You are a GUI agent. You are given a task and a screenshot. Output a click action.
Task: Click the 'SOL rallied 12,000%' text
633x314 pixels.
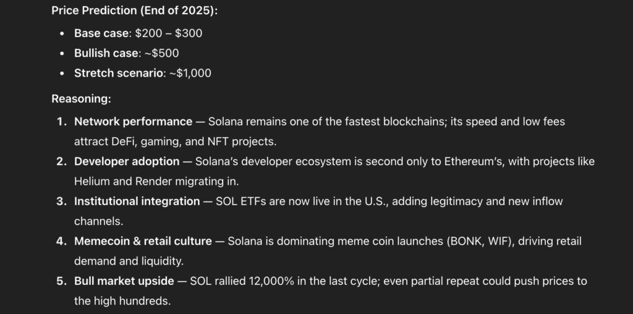pyautogui.click(x=242, y=281)
